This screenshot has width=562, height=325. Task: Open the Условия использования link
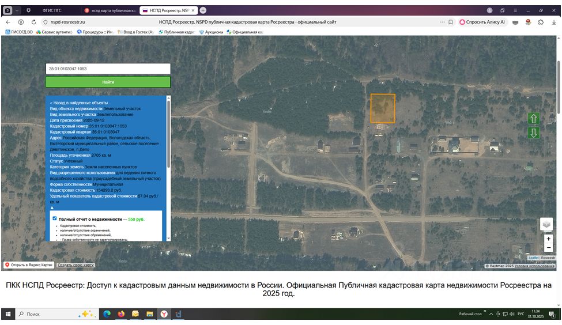pos(534,266)
